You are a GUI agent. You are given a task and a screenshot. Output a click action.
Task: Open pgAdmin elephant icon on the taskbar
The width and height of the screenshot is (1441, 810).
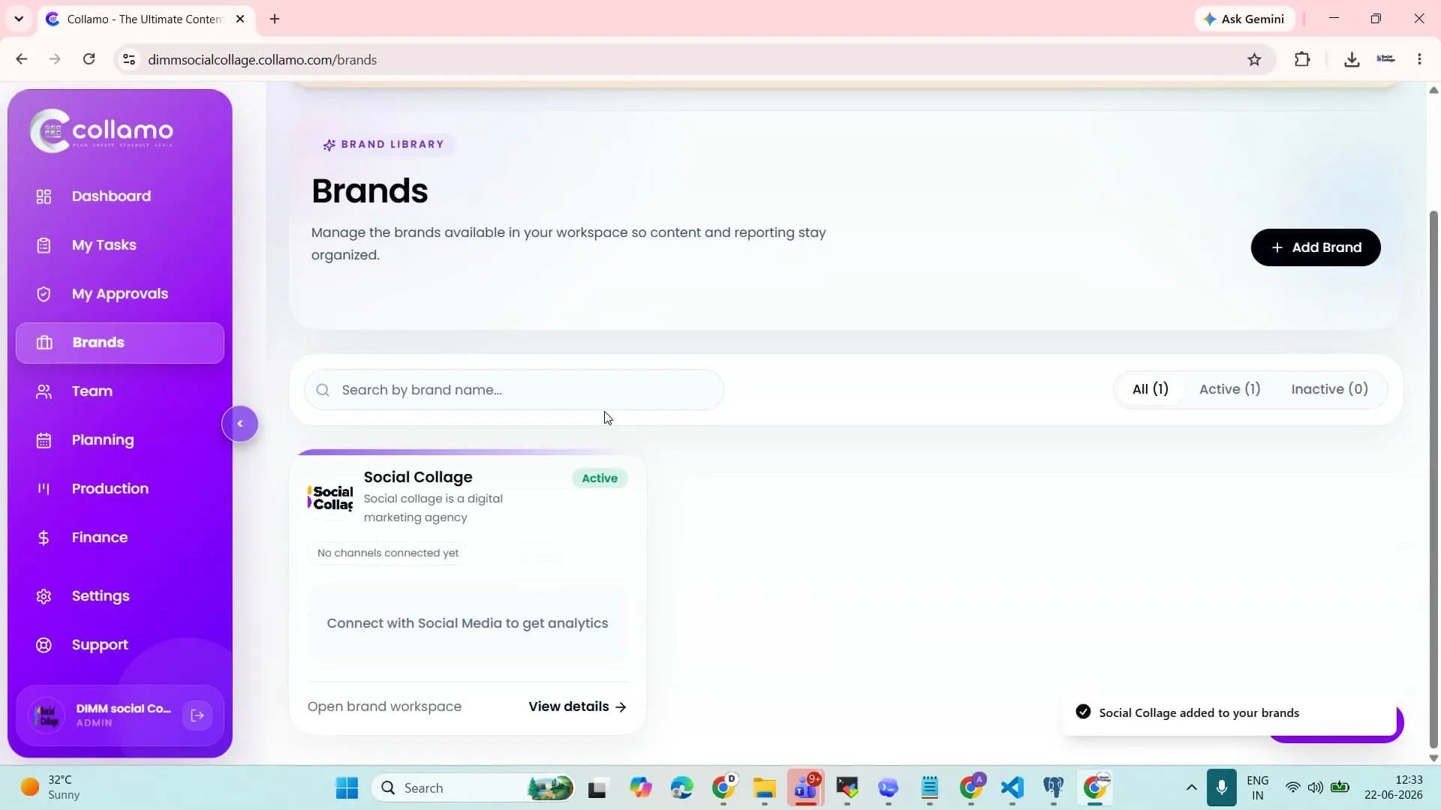(x=1054, y=788)
